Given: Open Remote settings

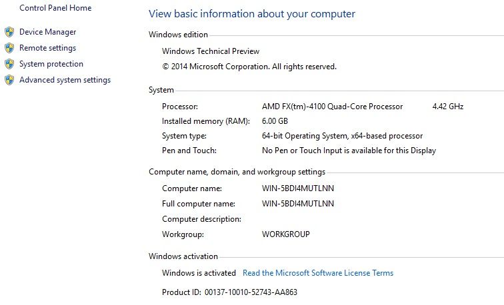Looking at the screenshot, I should (x=47, y=48).
